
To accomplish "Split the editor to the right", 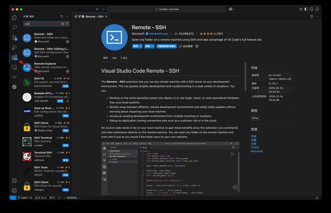I will (x=311, y=17).
